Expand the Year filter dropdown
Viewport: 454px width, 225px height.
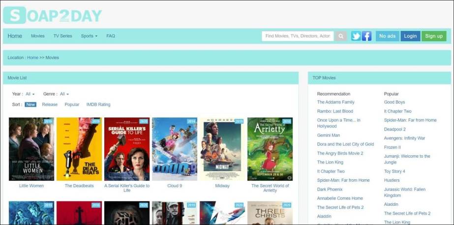[x=30, y=94]
